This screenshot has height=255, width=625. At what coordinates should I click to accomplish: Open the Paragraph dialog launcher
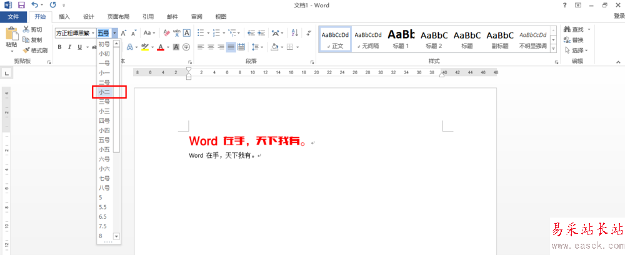click(312, 62)
